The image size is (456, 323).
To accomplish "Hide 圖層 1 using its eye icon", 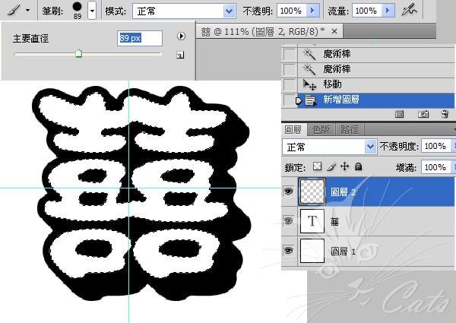I will (x=289, y=250).
